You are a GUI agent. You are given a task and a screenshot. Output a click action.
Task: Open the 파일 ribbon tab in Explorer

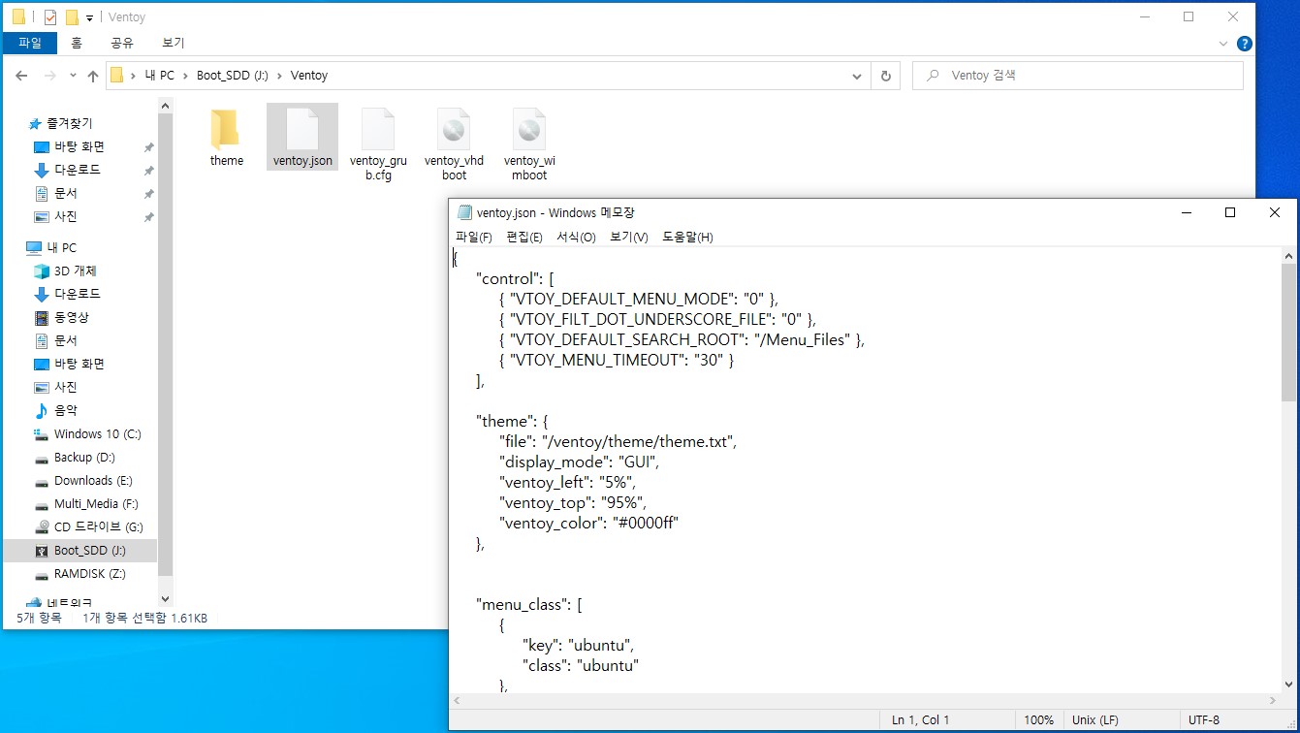30,44
